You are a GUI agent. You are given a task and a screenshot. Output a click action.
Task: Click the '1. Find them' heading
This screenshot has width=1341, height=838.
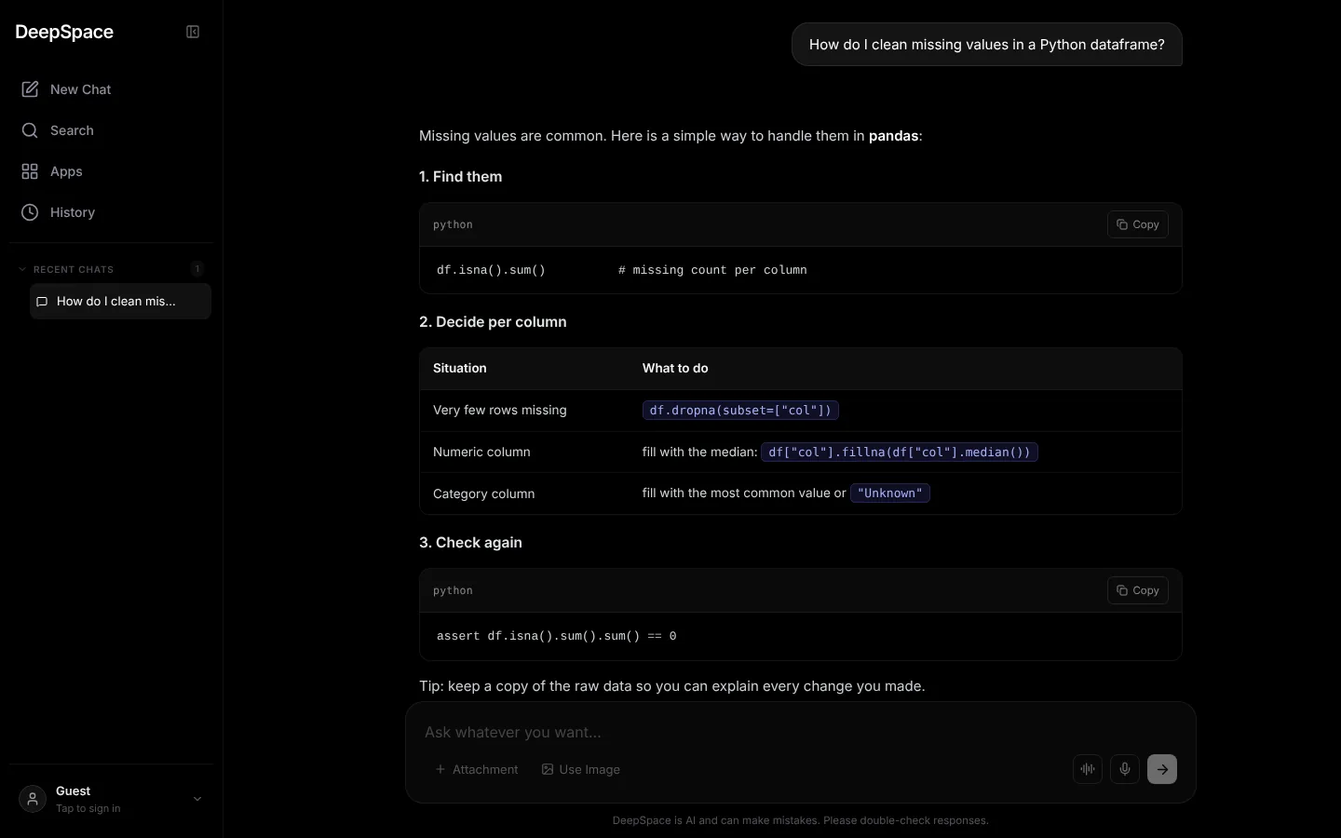pos(461,177)
